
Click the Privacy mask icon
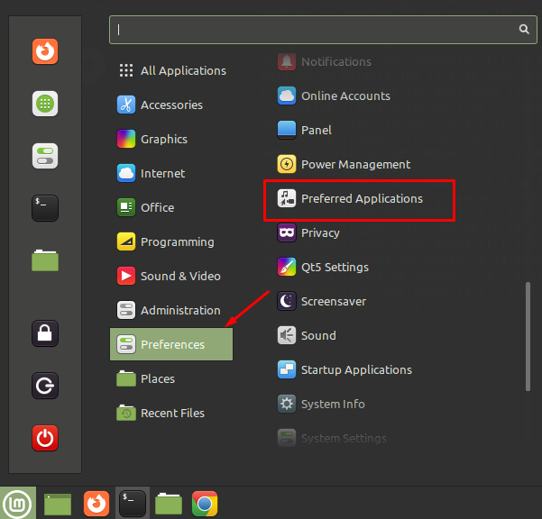click(287, 232)
